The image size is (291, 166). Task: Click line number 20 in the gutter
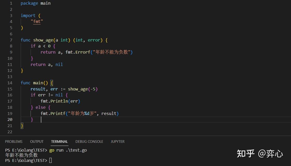click(10, 119)
